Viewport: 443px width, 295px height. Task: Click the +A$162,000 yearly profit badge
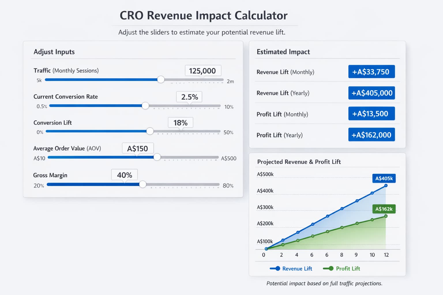coord(371,135)
